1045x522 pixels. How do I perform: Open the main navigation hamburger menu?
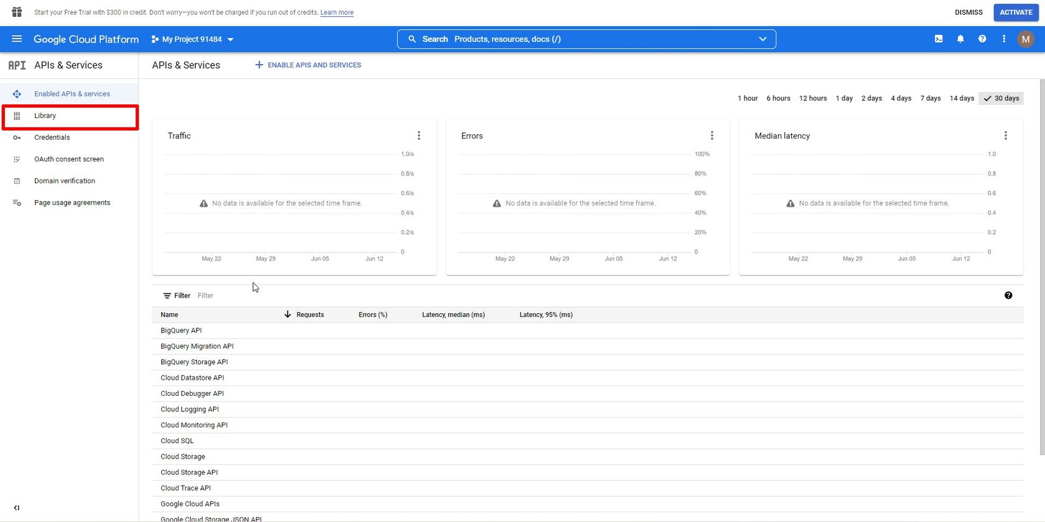pyautogui.click(x=17, y=39)
